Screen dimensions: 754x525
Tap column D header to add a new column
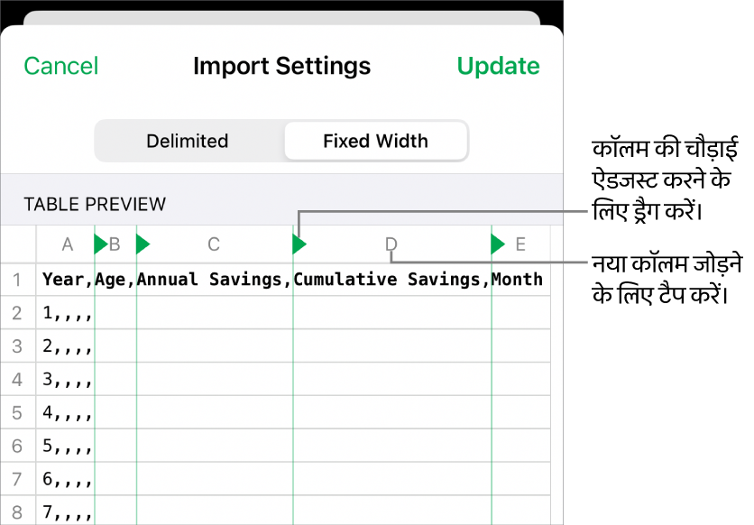pyautogui.click(x=391, y=244)
